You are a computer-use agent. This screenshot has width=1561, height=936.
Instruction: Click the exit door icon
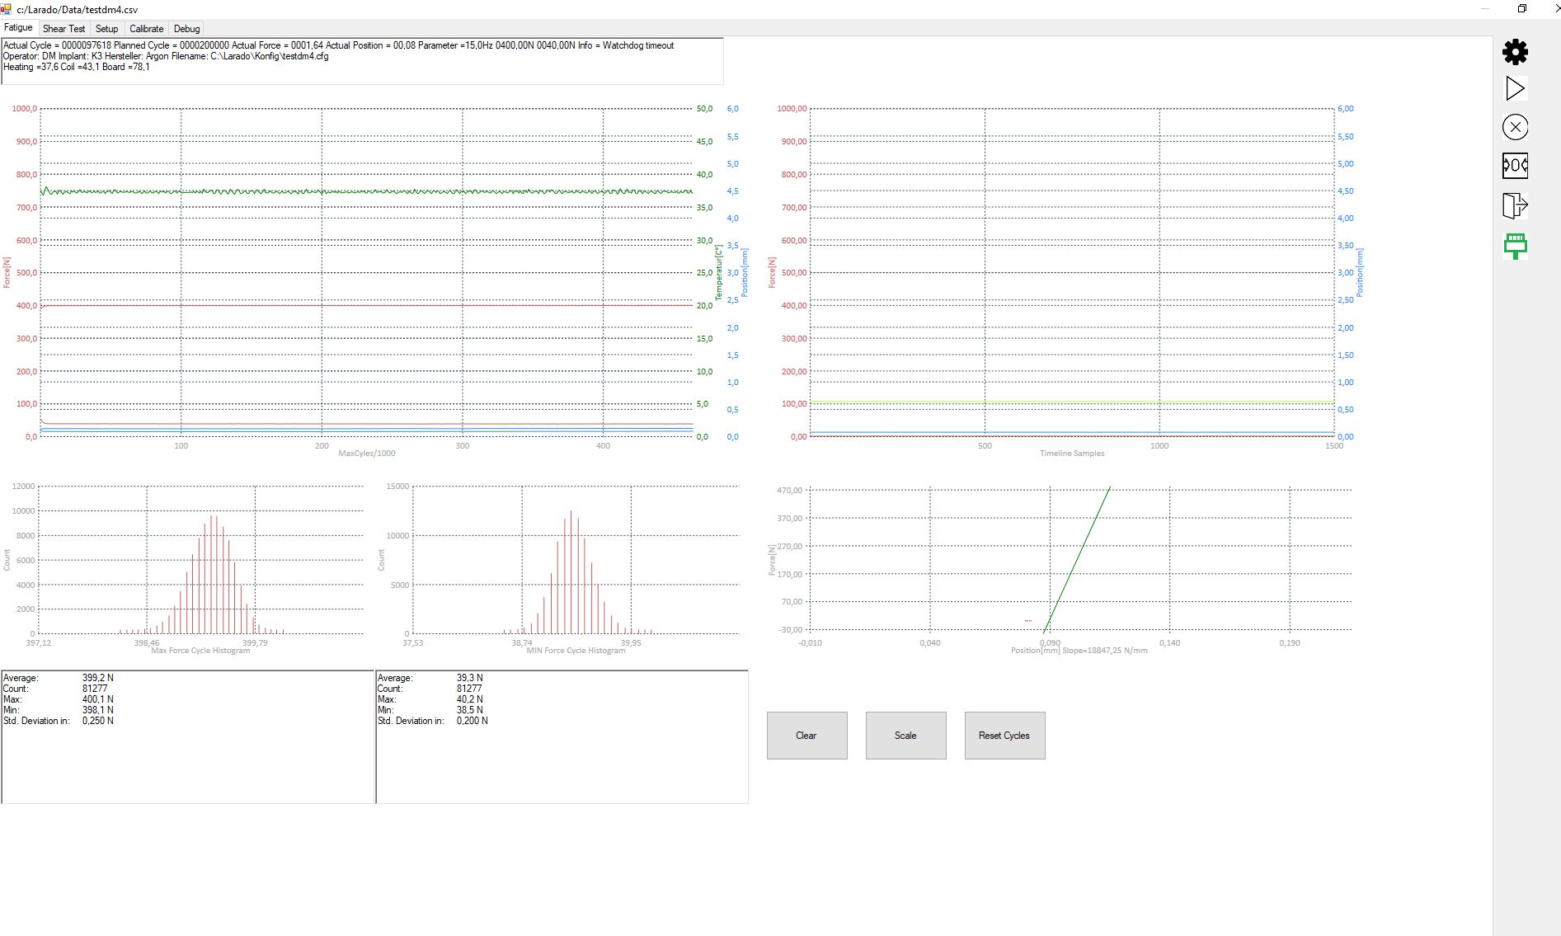[x=1515, y=205]
